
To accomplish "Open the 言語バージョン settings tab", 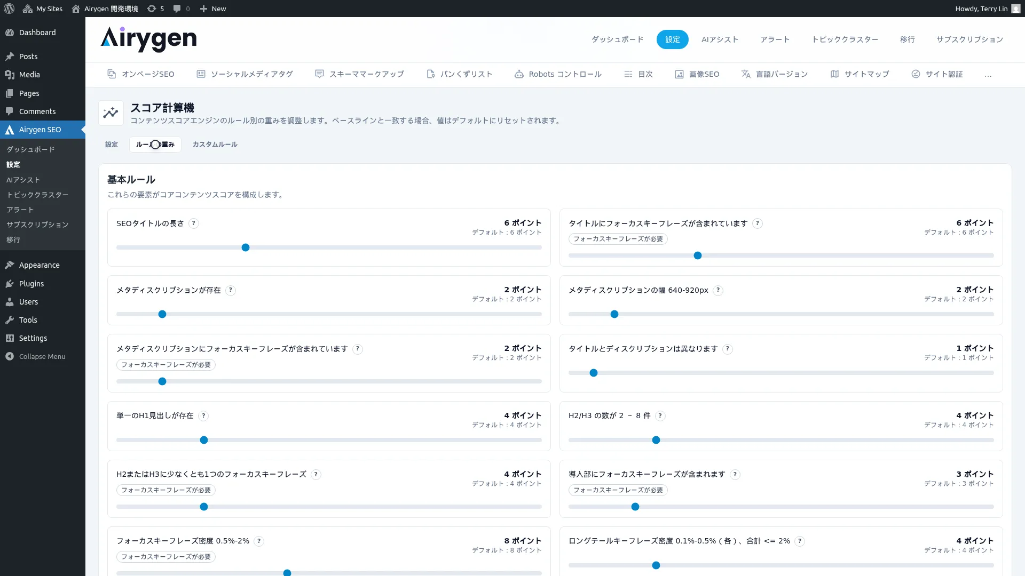I will coord(775,74).
